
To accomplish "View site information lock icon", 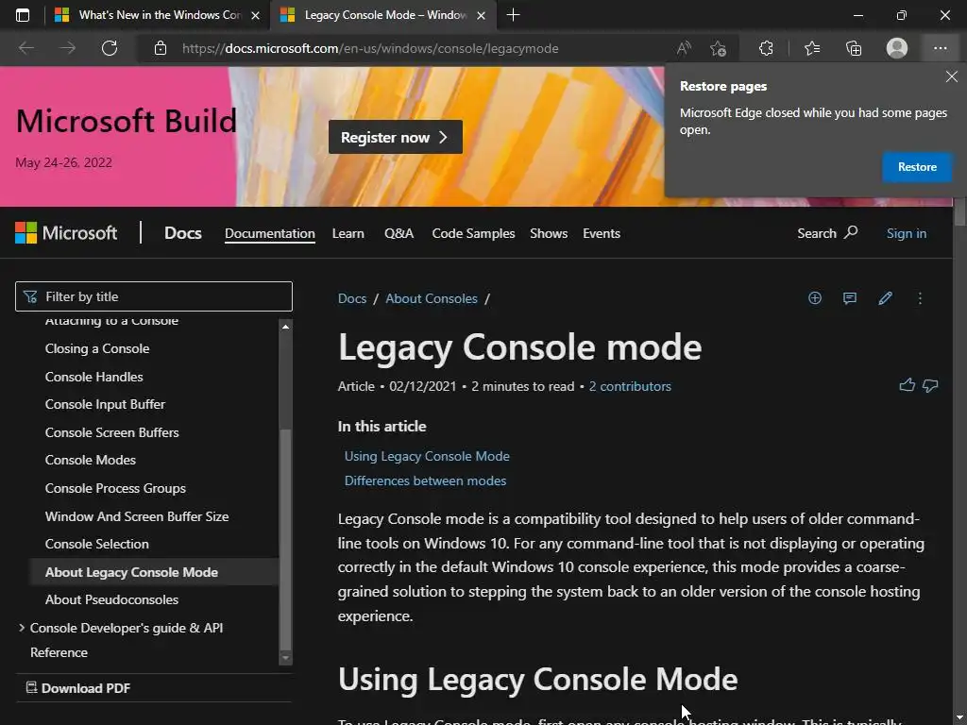I will 161,48.
